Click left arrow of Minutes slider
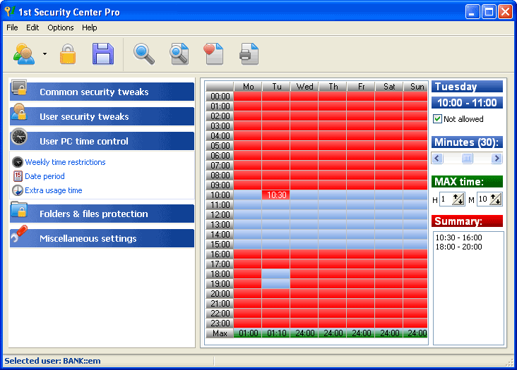517x370 pixels. coord(437,159)
